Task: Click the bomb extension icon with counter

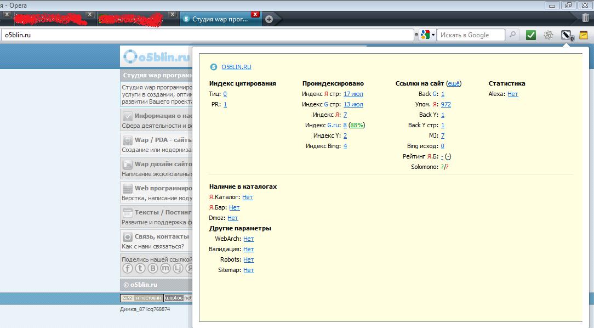Action: tap(567, 35)
